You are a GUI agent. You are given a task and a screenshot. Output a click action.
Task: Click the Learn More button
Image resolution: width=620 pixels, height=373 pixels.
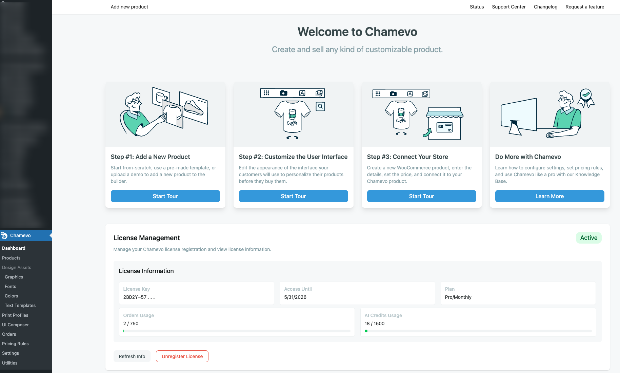click(550, 196)
